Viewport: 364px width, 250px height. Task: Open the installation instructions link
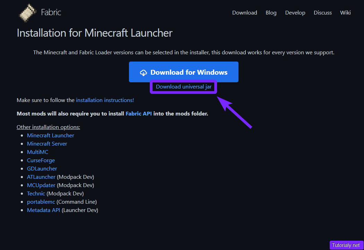pyautogui.click(x=105, y=100)
